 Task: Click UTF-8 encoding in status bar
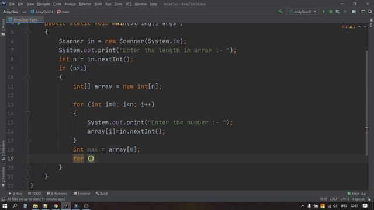click(x=345, y=199)
